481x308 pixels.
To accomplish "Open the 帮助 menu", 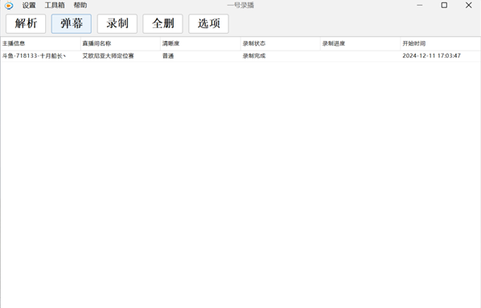I will (x=80, y=5).
